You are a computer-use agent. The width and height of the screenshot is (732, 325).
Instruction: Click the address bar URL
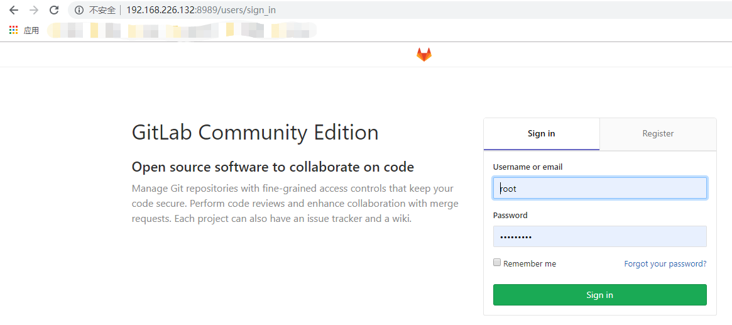201,10
